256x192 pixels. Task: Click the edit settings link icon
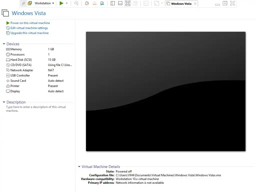(x=8, y=28)
